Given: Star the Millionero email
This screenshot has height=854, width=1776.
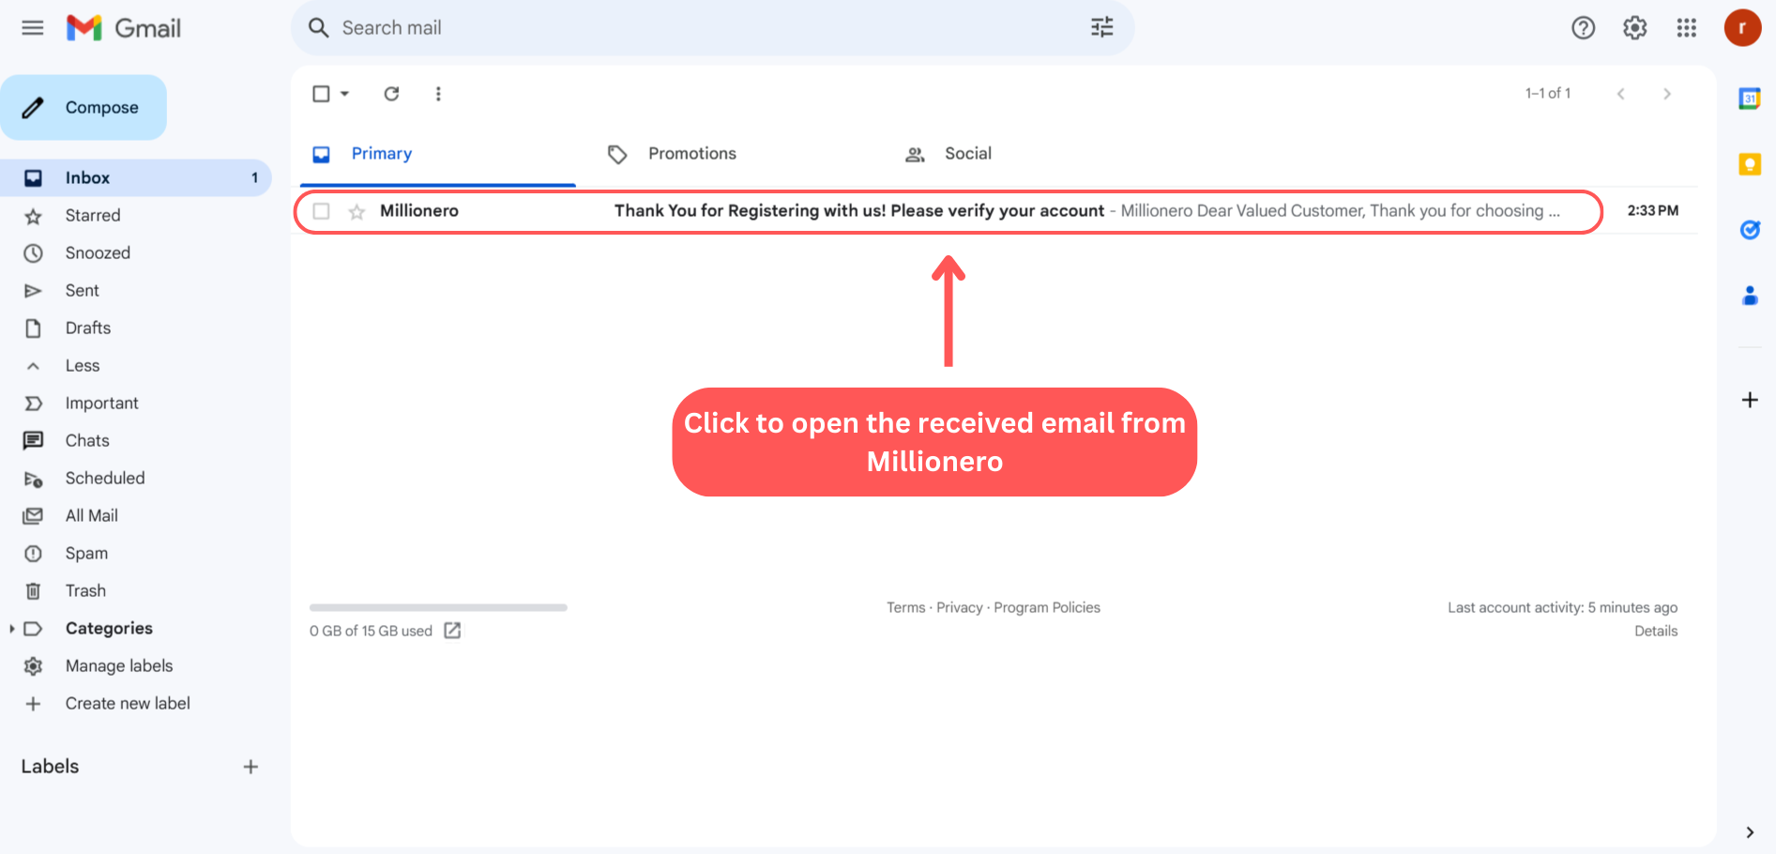Looking at the screenshot, I should [357, 212].
